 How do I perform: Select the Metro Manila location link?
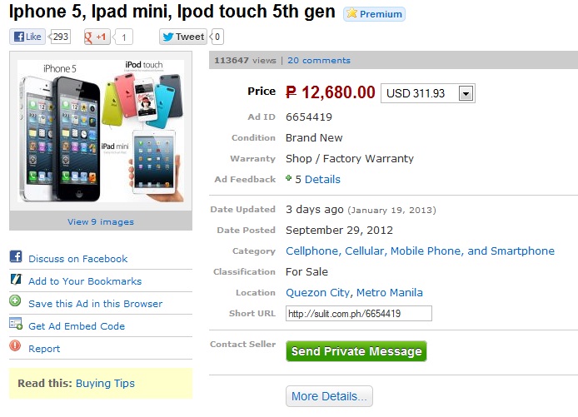click(x=389, y=292)
